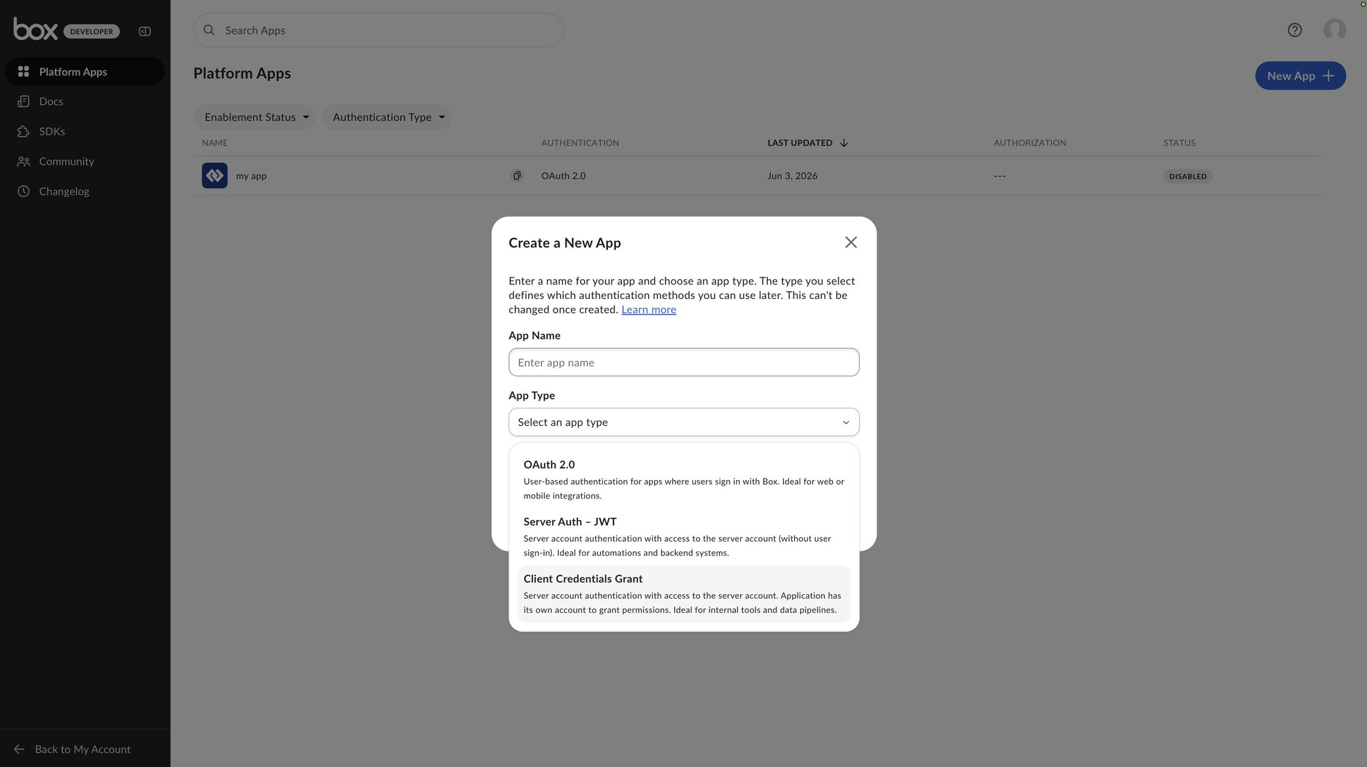Click the STATUS column header

coord(1179,143)
